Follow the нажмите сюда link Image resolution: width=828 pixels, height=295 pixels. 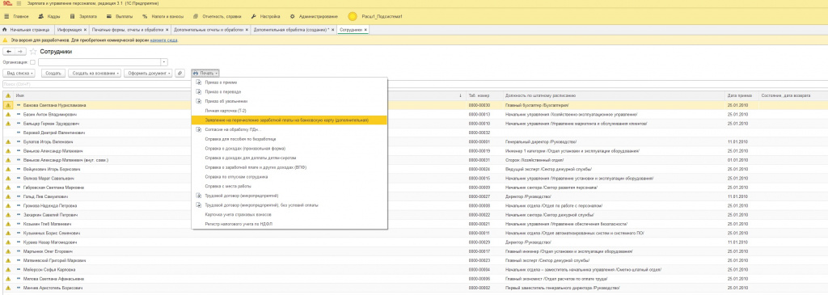[163, 40]
